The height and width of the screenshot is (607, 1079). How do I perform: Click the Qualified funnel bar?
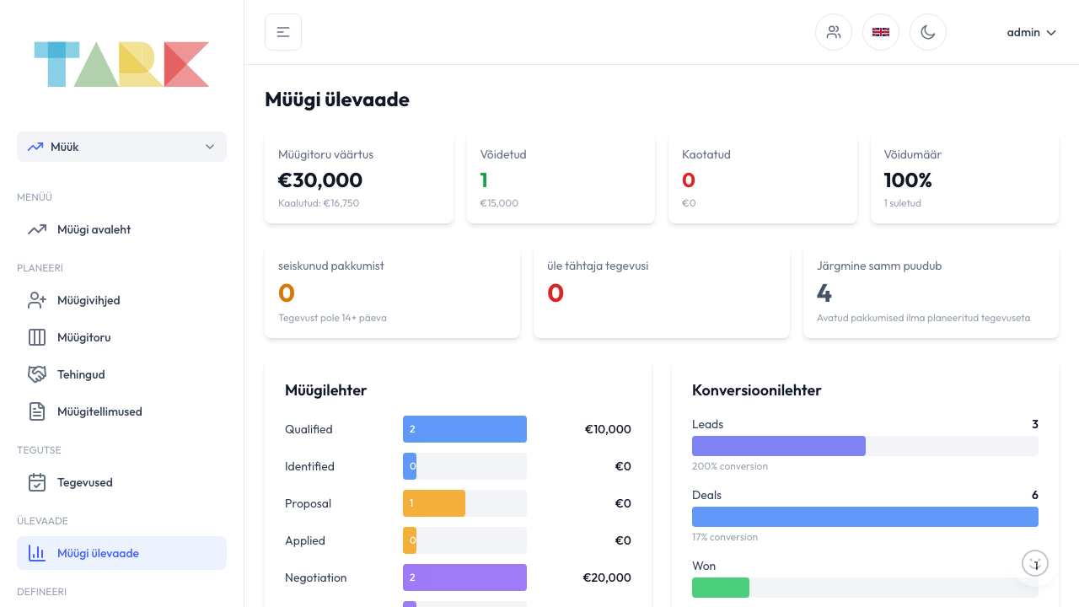[464, 429]
